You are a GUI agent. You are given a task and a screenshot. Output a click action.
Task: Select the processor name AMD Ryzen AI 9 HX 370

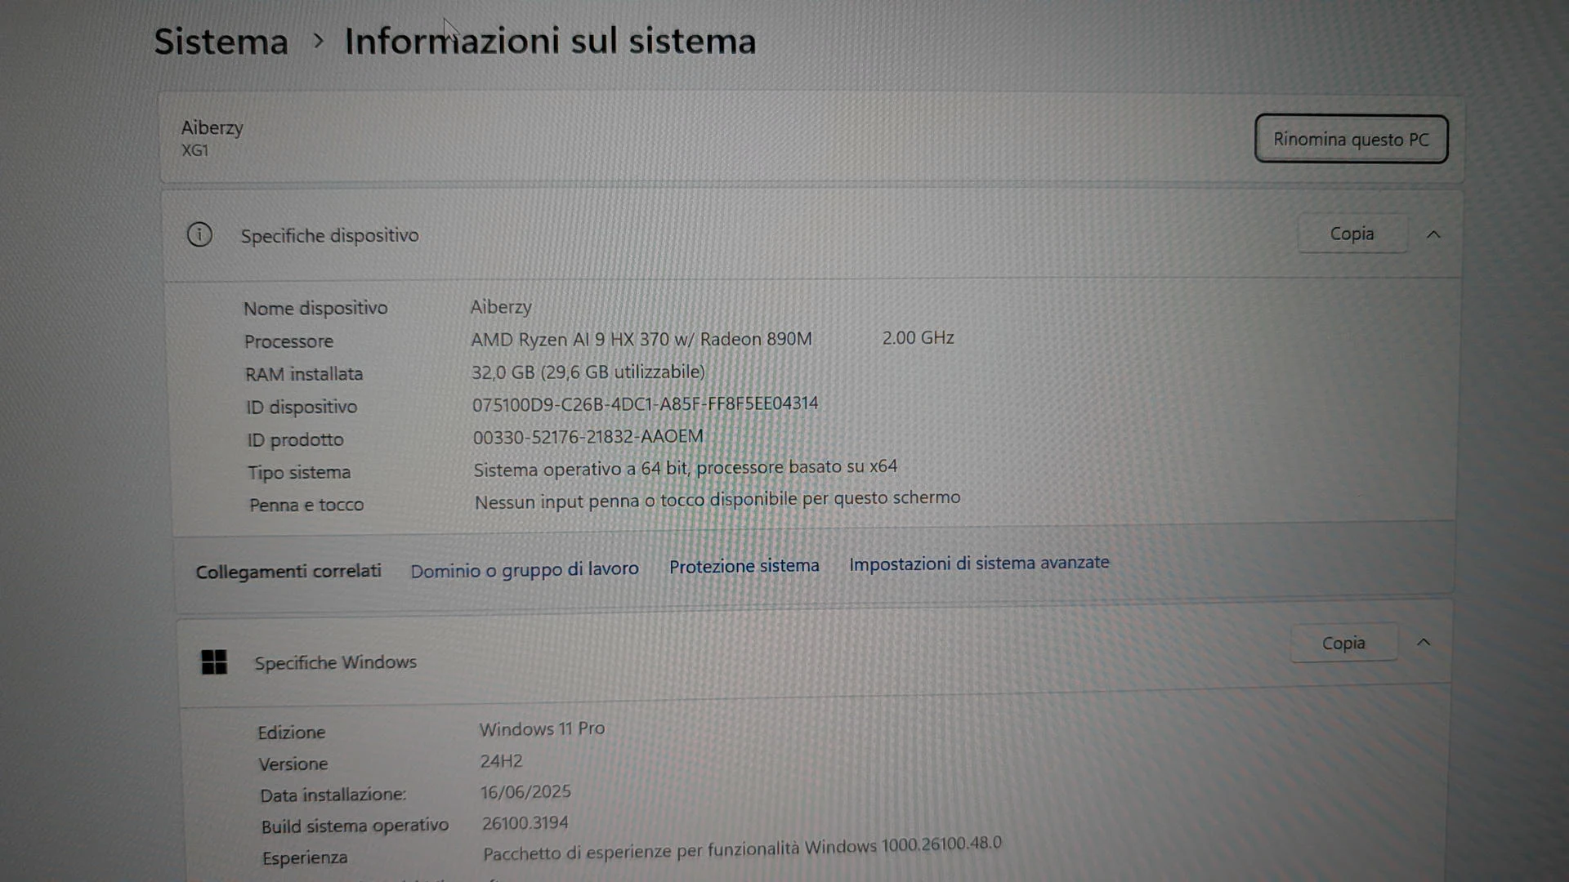(641, 339)
